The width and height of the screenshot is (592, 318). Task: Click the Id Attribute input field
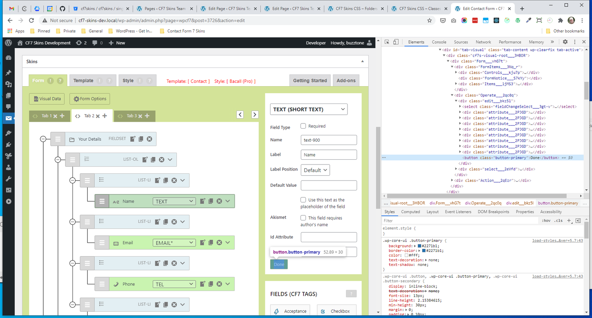(329, 237)
